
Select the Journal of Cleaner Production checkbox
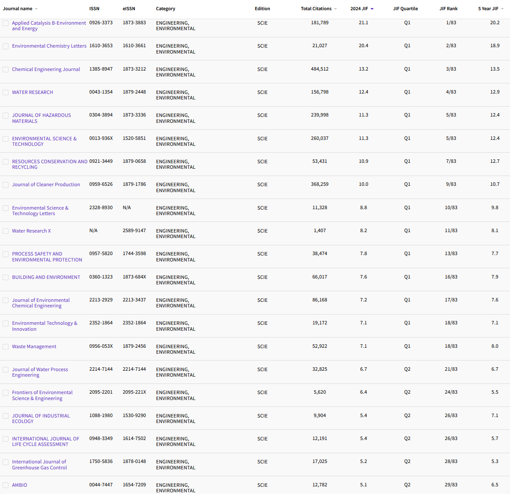click(x=6, y=185)
